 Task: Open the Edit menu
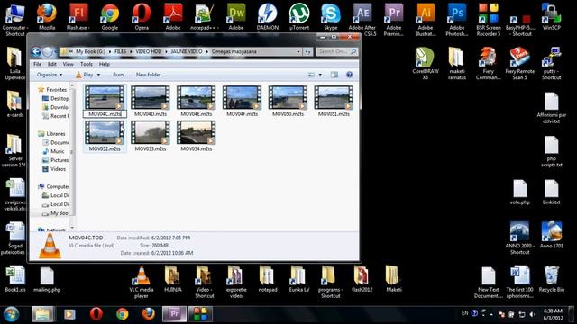[52, 64]
